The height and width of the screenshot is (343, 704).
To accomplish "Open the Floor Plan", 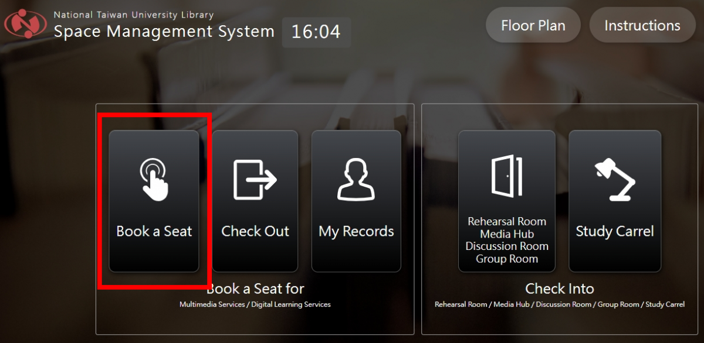I will 533,25.
